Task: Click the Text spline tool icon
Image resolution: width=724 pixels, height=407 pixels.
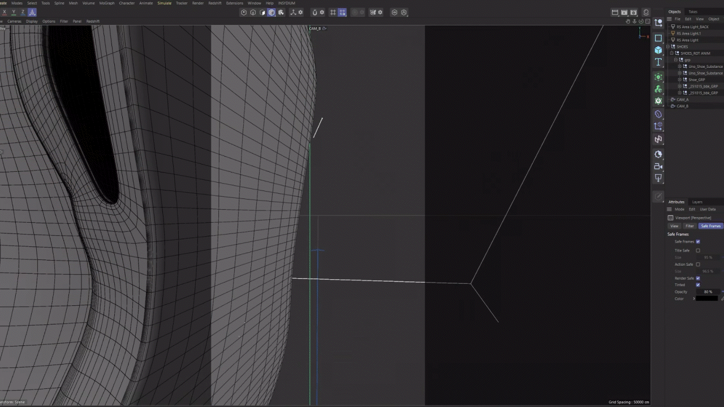Action: (x=658, y=62)
